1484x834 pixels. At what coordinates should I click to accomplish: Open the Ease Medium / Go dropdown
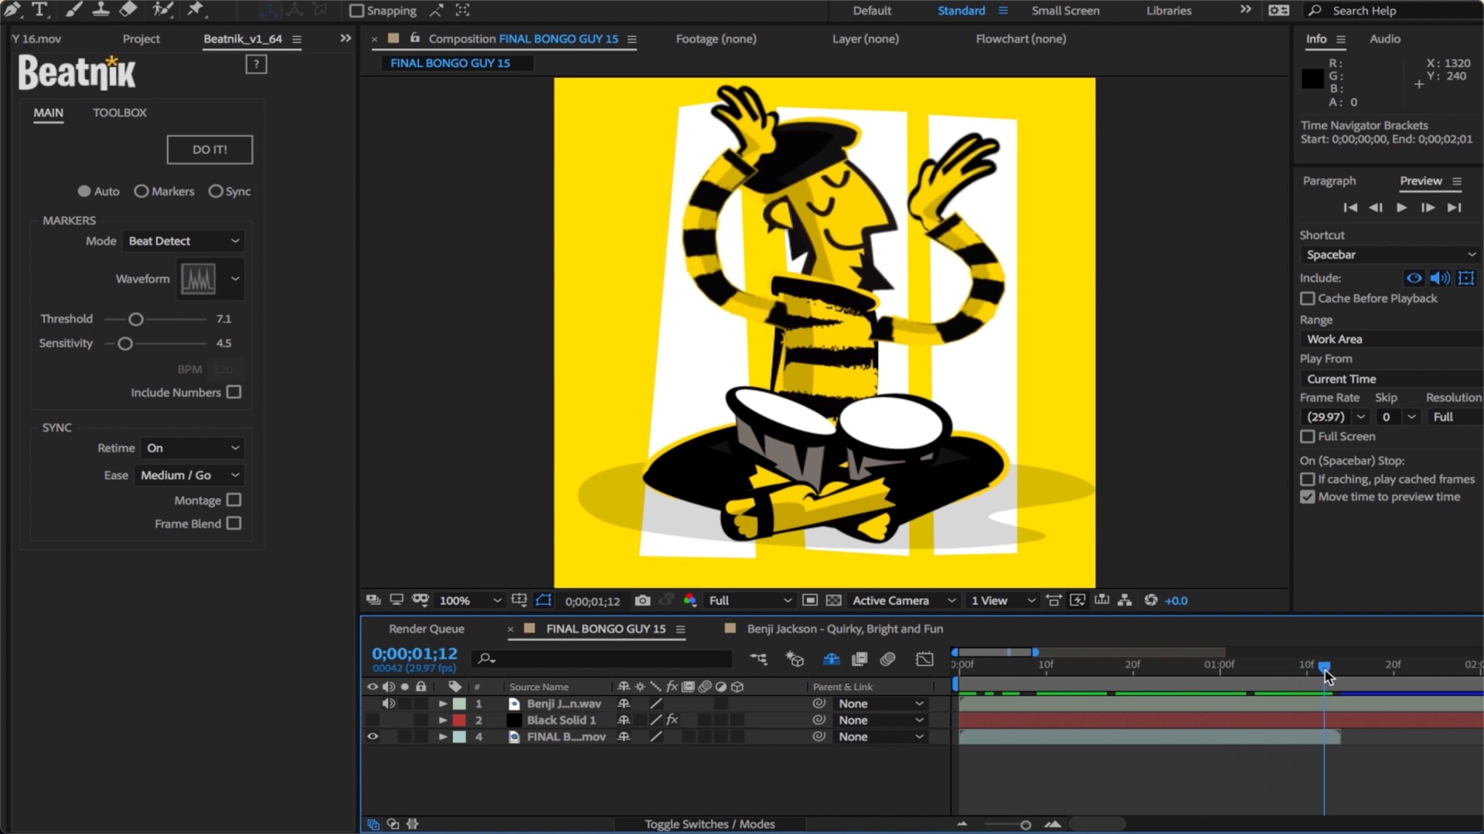coord(189,475)
